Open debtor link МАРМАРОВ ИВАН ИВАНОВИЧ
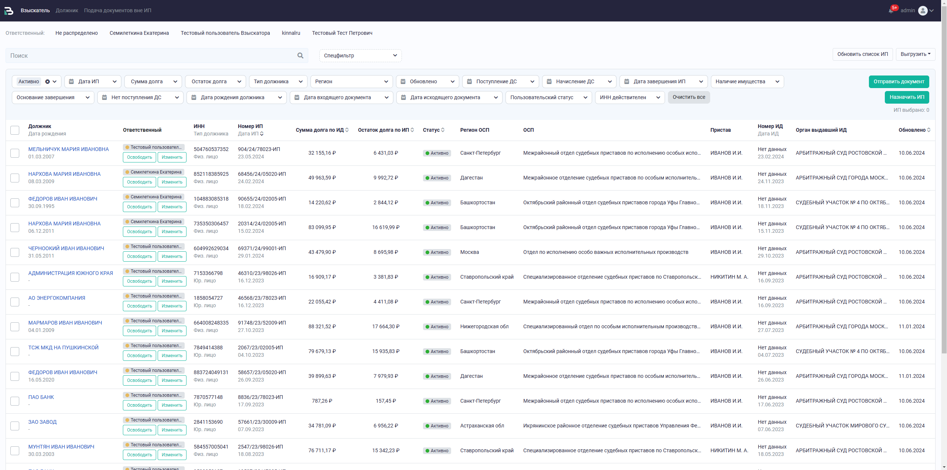Image resolution: width=947 pixels, height=470 pixels. click(x=65, y=323)
